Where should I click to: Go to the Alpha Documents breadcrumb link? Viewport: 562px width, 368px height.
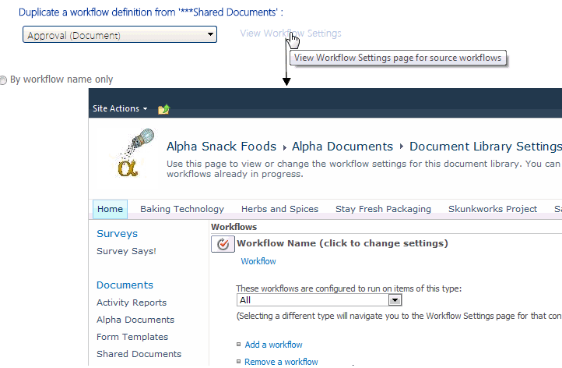click(x=342, y=147)
